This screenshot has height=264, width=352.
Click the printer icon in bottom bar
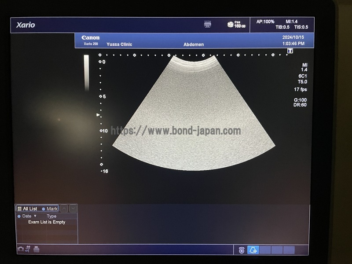tap(37, 249)
